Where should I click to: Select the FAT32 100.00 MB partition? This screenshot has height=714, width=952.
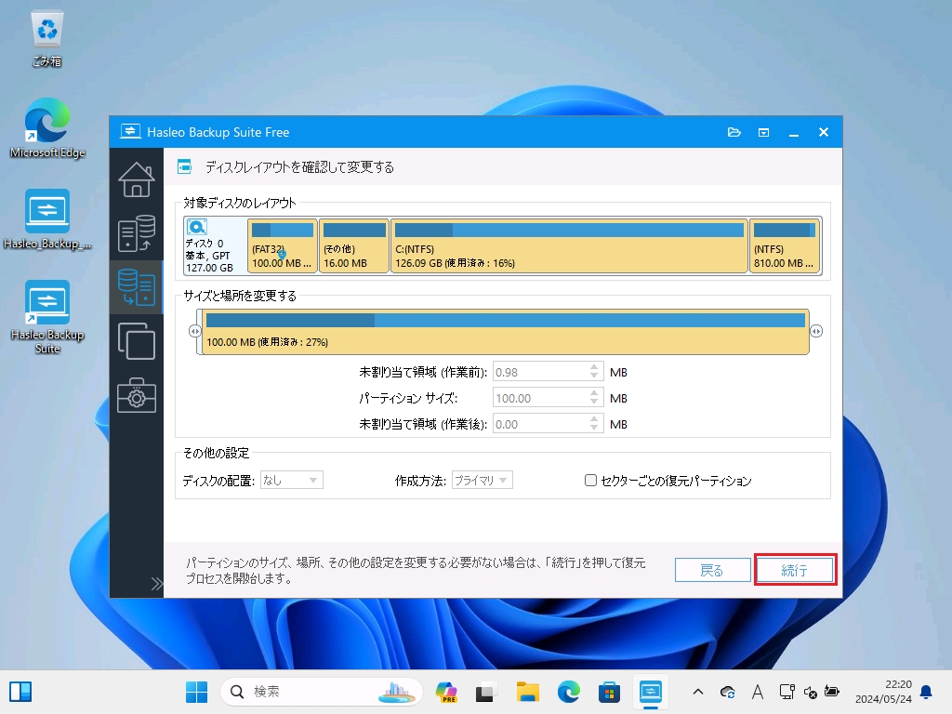coord(283,245)
